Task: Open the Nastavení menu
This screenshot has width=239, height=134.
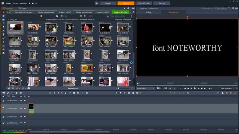Action: 23,3
